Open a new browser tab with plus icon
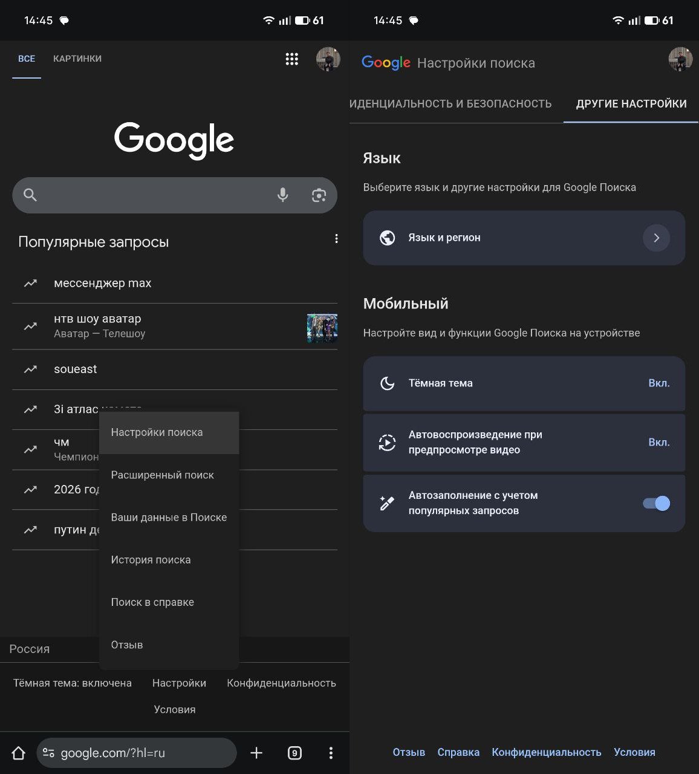The width and height of the screenshot is (699, 774). tap(256, 753)
